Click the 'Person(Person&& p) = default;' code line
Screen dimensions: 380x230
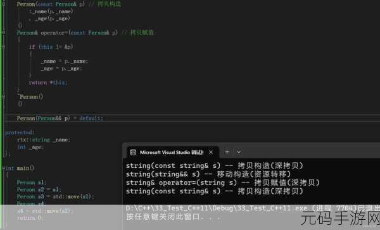pos(60,118)
